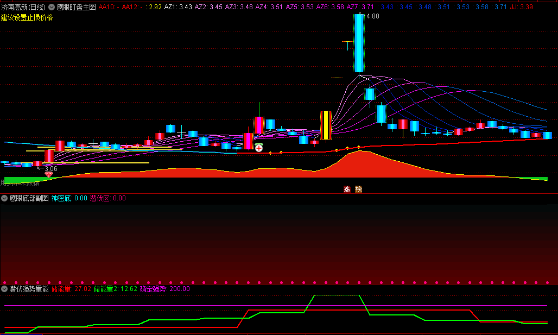Click the AZ3: 3.48 indicator value
Viewport: 558px width, 335px height.
click(x=239, y=7)
